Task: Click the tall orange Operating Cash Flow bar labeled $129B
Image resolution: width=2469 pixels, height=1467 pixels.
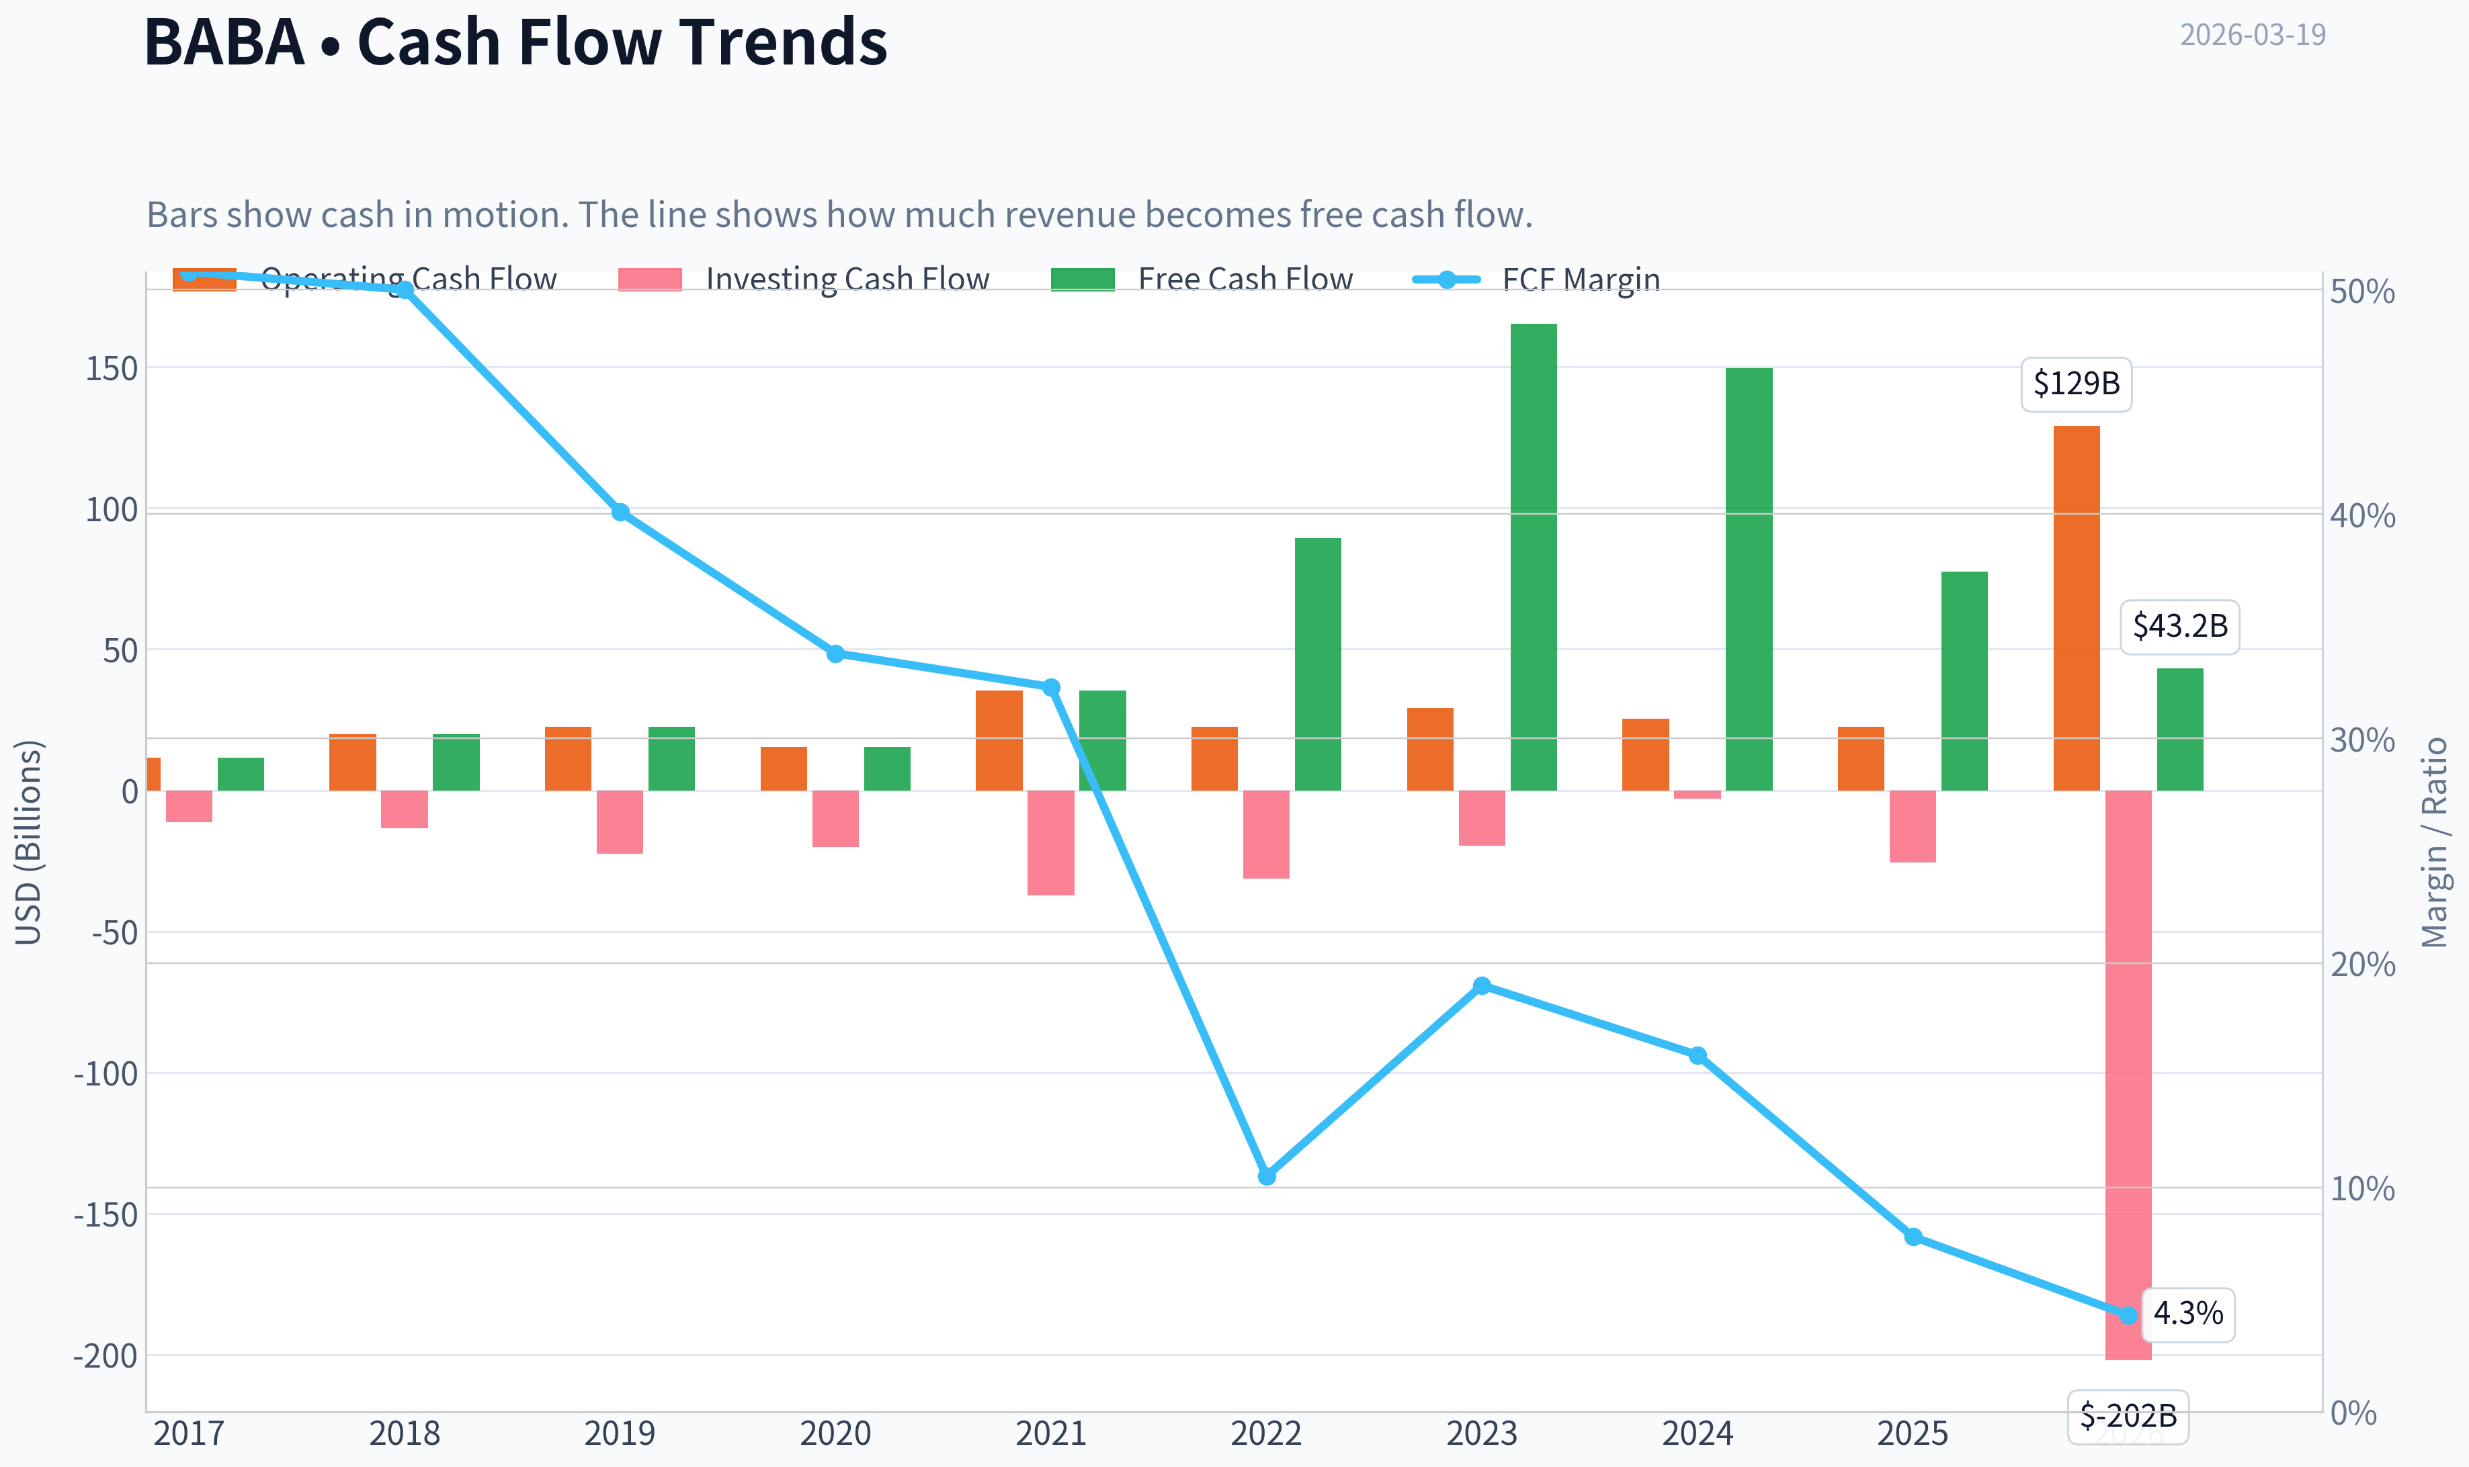Action: (x=2077, y=608)
